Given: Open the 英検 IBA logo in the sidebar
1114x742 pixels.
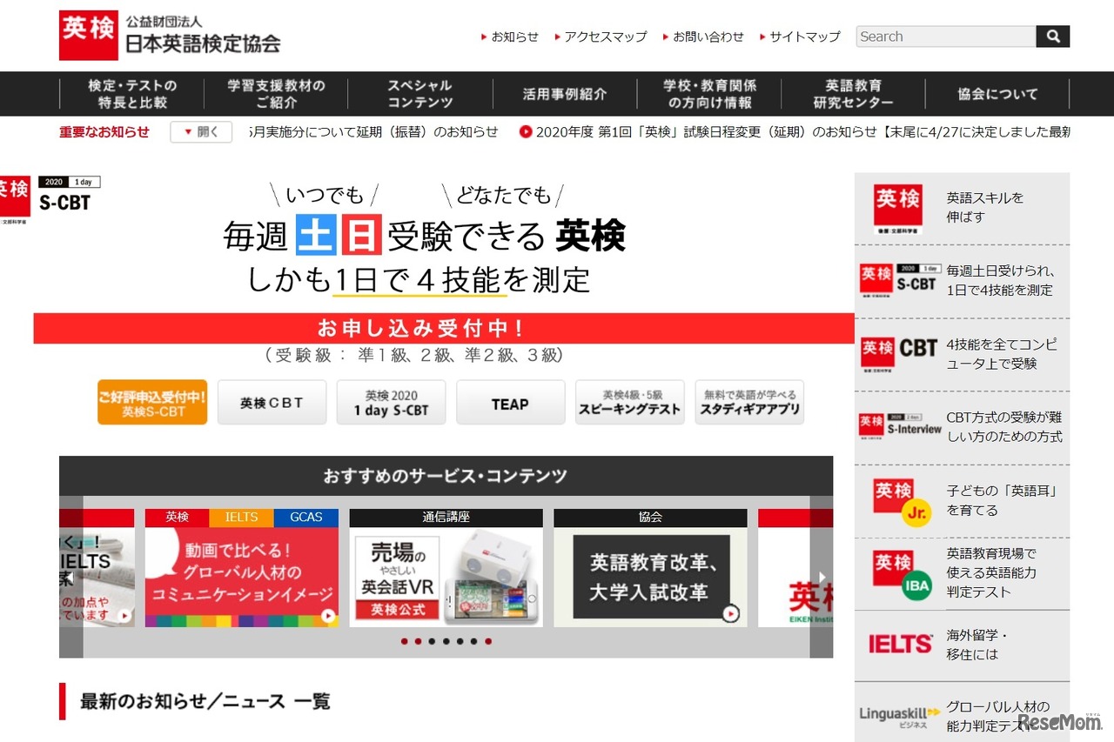Looking at the screenshot, I should pos(903,573).
